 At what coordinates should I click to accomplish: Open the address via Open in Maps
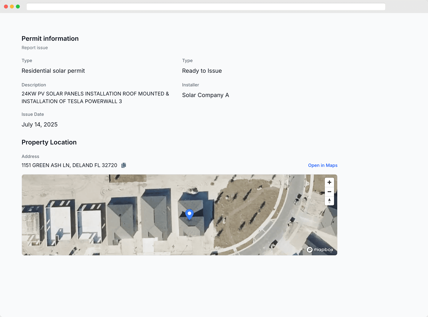[x=322, y=165]
